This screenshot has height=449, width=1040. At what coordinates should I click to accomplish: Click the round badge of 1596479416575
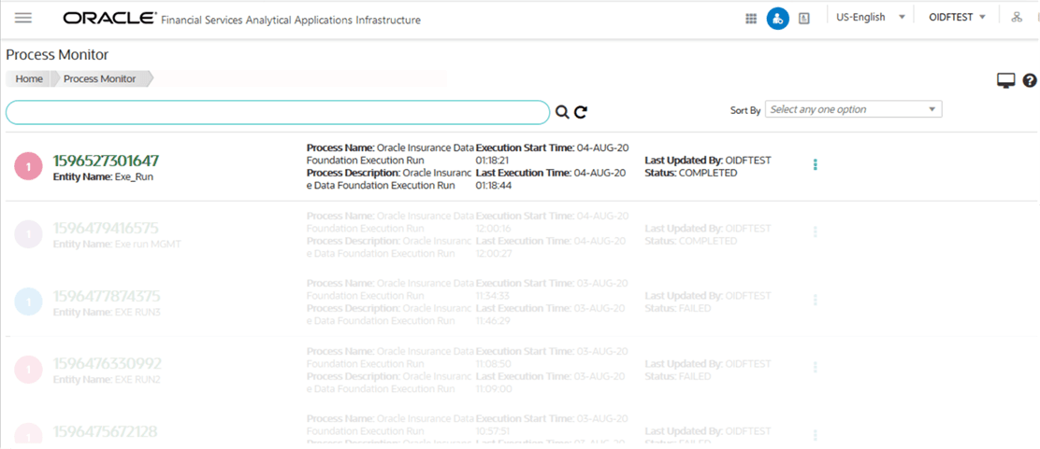point(28,233)
